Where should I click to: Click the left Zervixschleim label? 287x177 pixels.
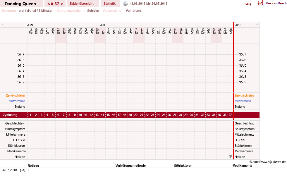pyautogui.click(x=15, y=95)
